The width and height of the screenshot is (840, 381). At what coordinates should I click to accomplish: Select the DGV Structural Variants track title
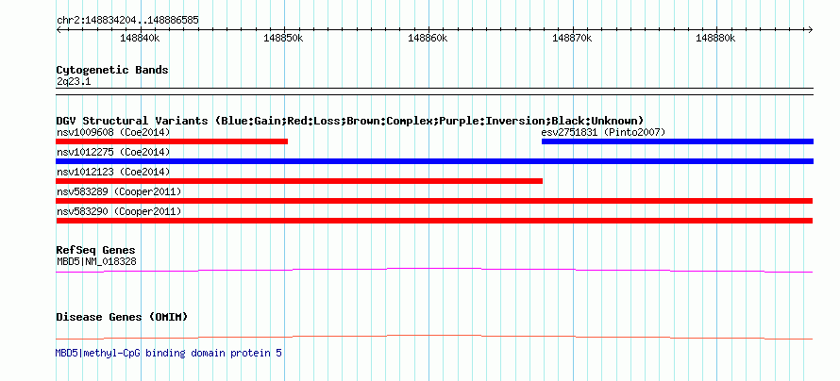pyautogui.click(x=350, y=121)
